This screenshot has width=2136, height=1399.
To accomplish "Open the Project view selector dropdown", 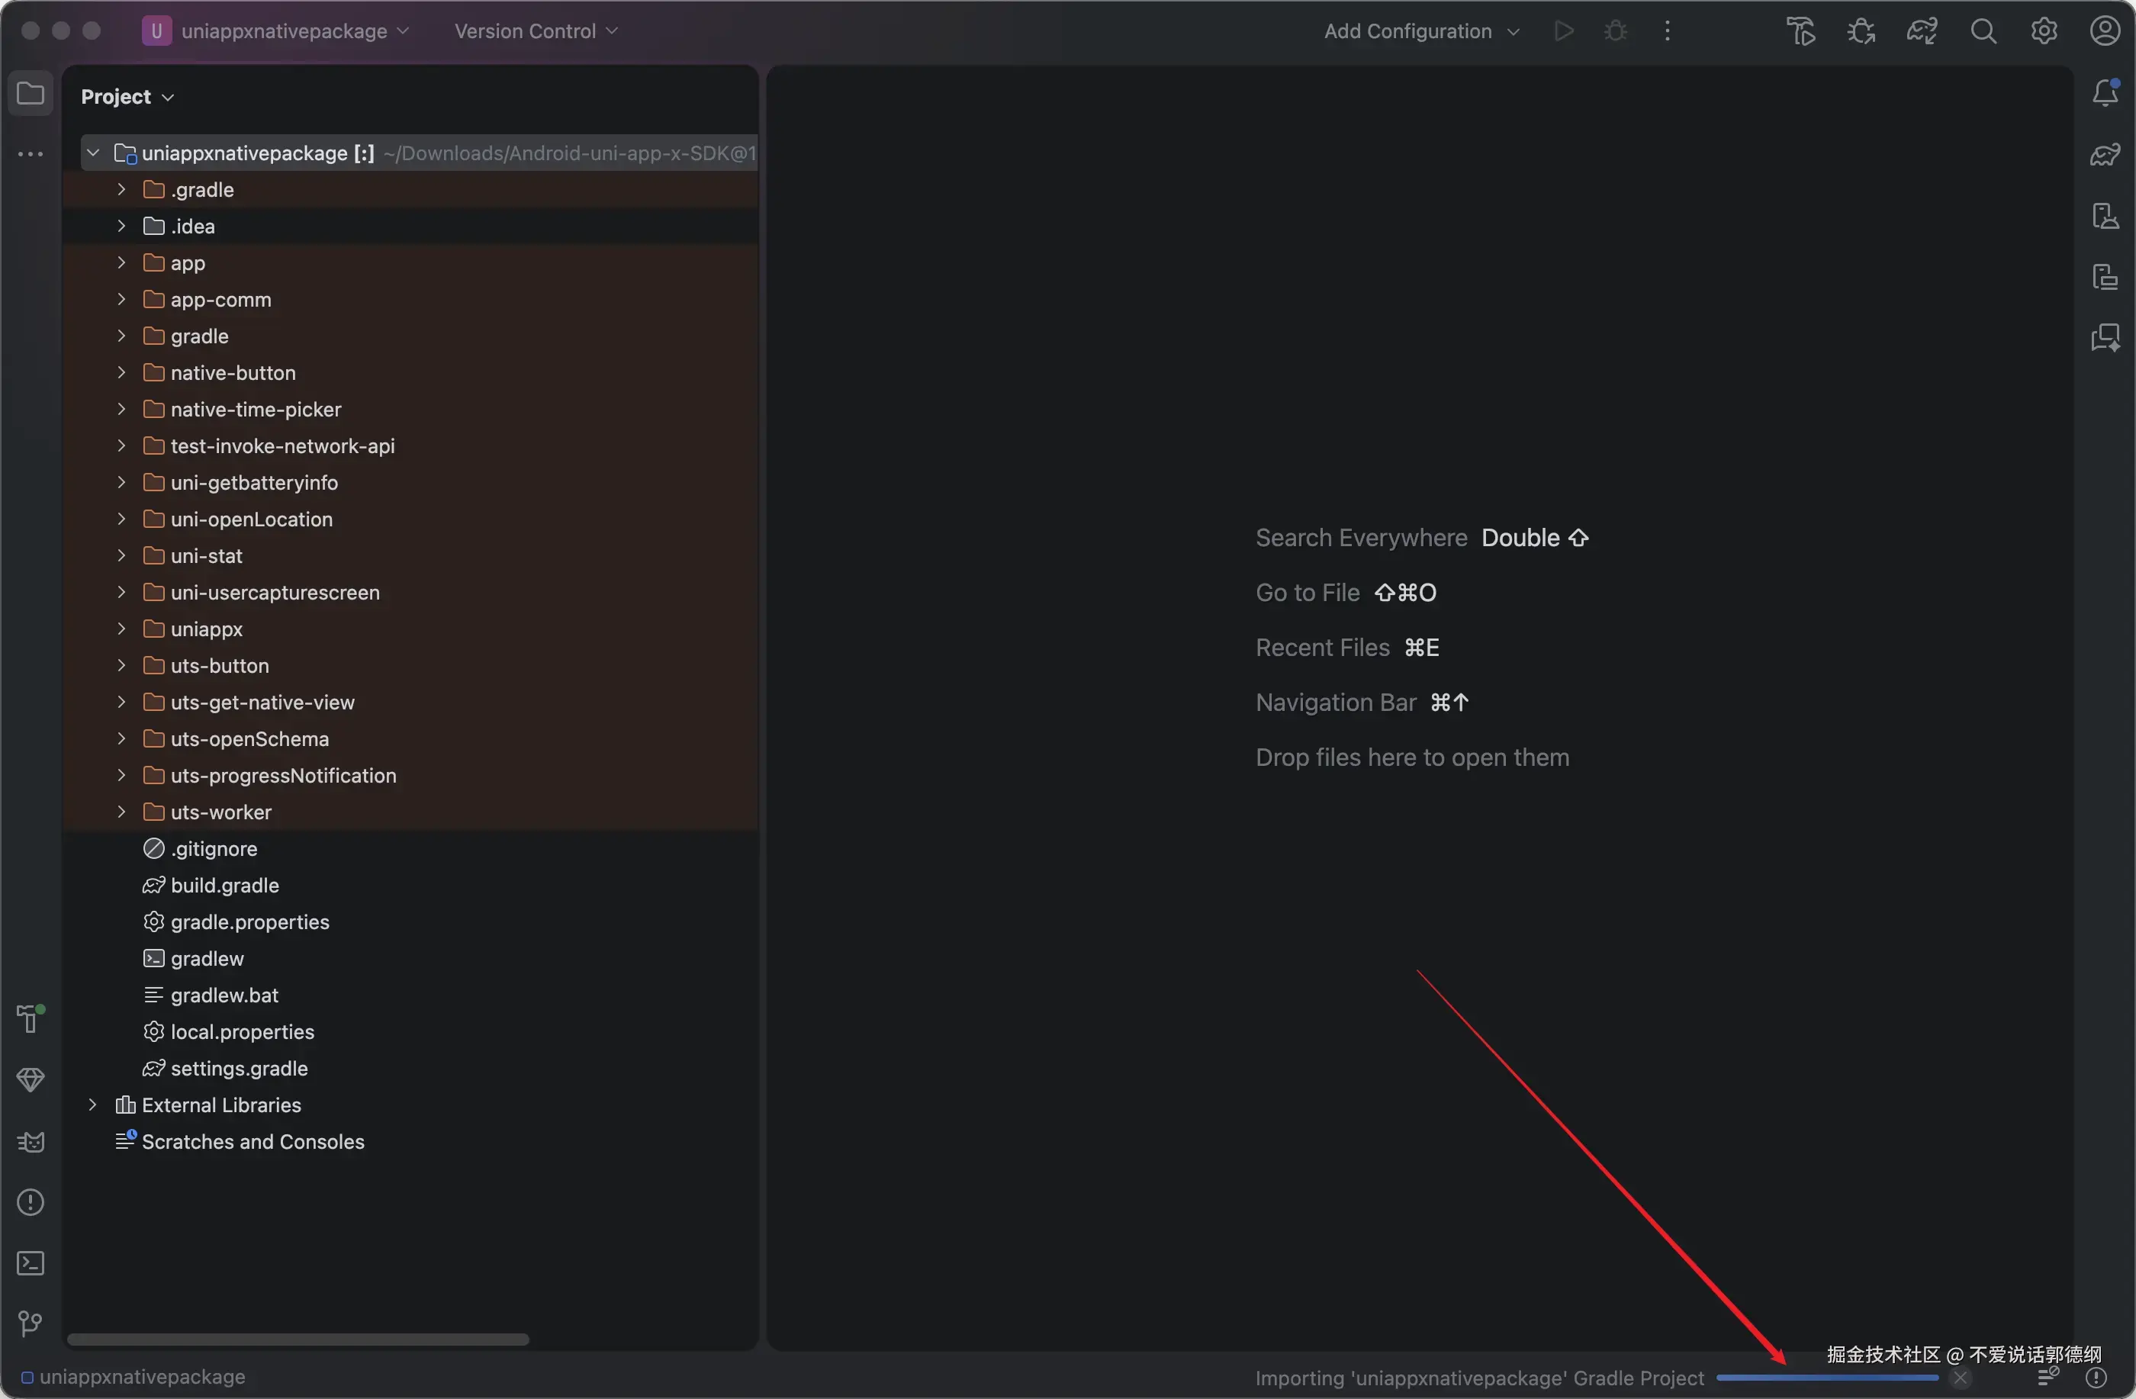I will pos(127,97).
